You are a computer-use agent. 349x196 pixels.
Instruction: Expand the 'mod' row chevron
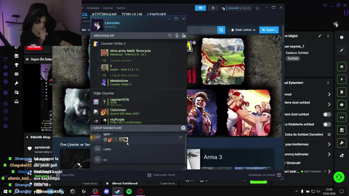pos(329,94)
